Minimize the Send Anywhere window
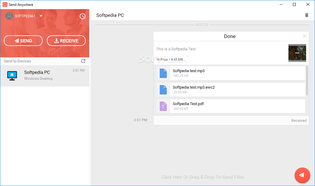The width and height of the screenshot is (315, 186). coord(281,4)
